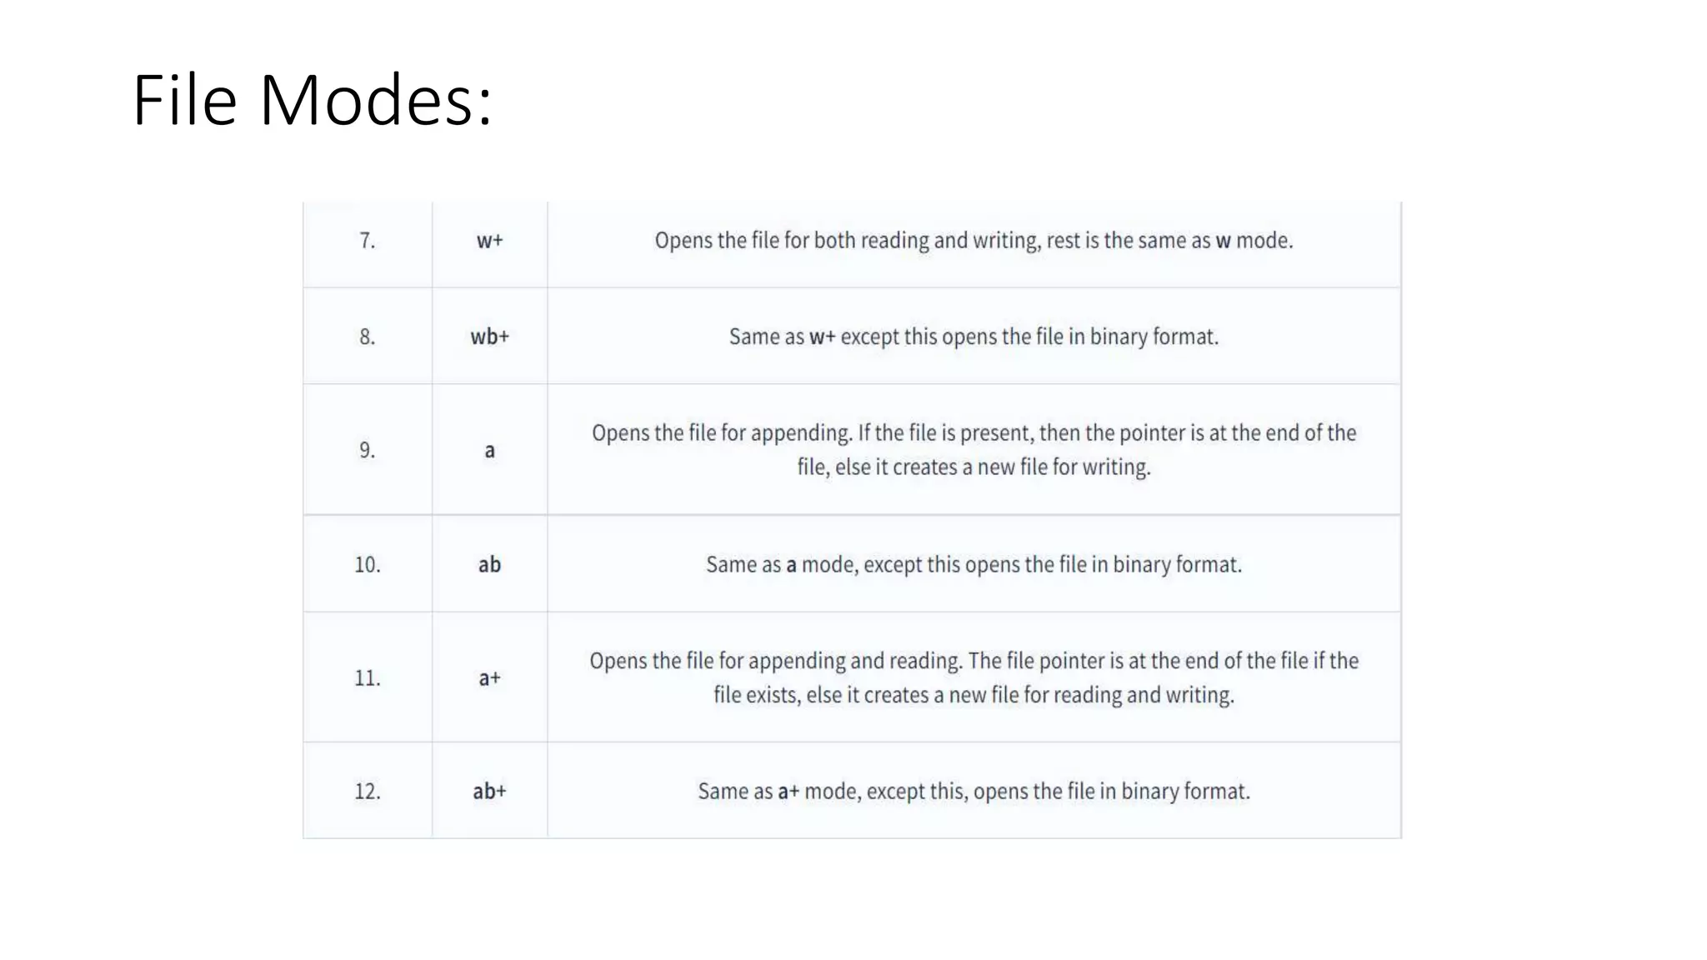Click the row number 8. cell
This screenshot has height=960, width=1707.
click(x=368, y=337)
